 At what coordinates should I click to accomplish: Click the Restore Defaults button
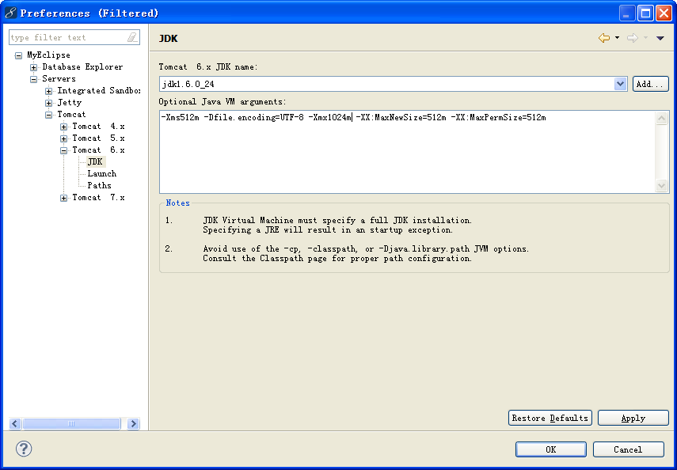tap(550, 418)
